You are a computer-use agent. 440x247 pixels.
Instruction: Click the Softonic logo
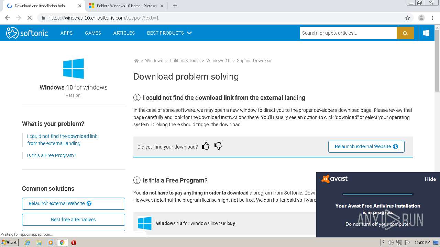(x=27, y=33)
